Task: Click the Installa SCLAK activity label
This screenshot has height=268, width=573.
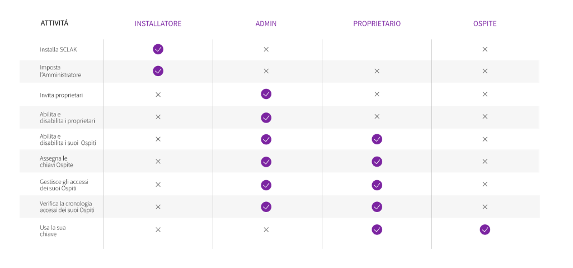Action: (58, 49)
